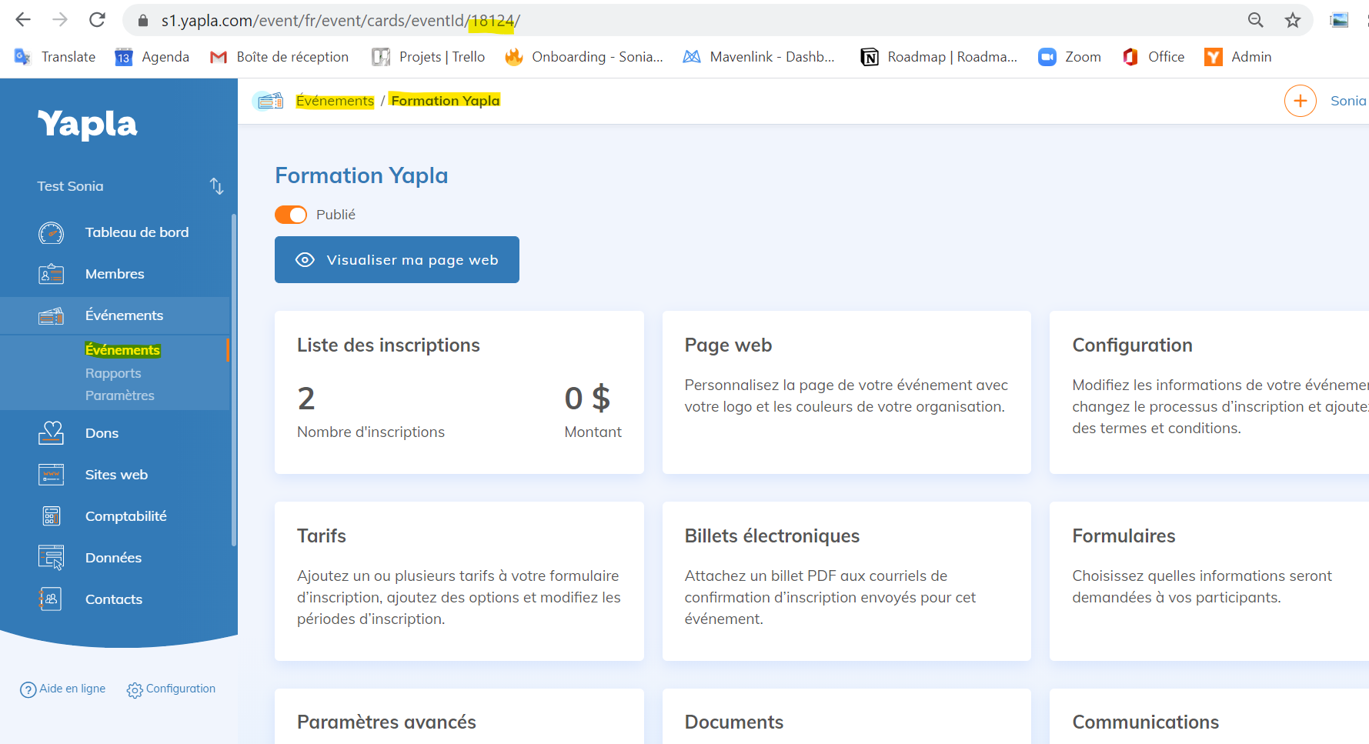The width and height of the screenshot is (1369, 744).
Task: Click the Dons heart icon
Action: tap(52, 433)
